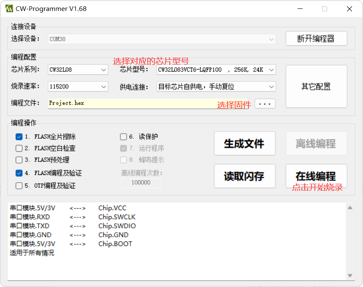363x287 pixels.
Task: Click 断开编程器 to disconnect the programmer
Action: click(x=316, y=38)
